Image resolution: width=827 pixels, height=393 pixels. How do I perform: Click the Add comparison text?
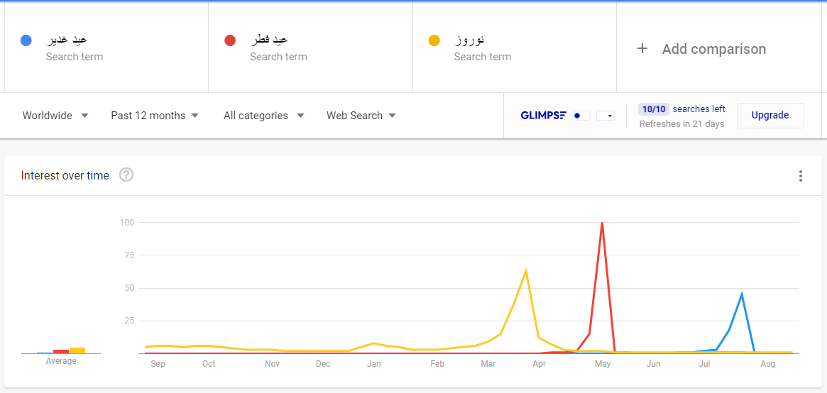click(713, 49)
